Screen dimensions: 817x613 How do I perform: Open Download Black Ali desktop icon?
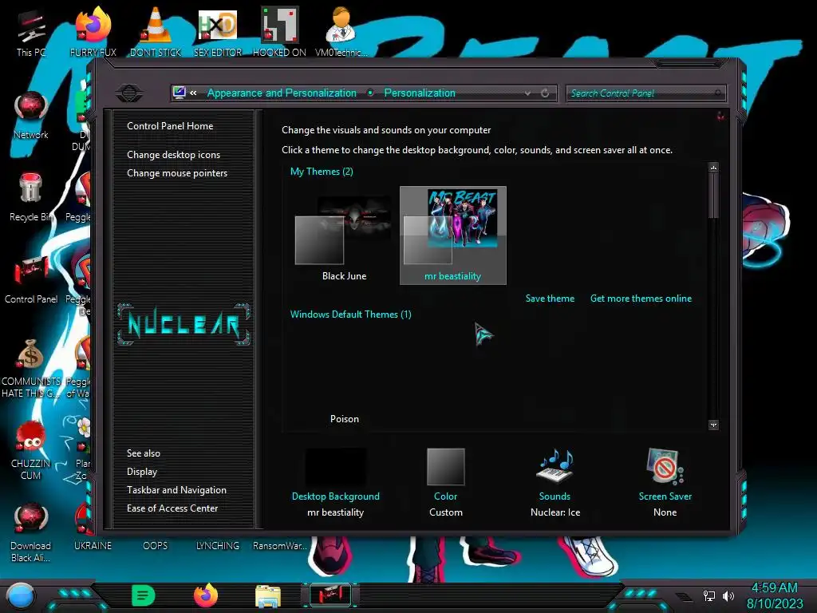click(31, 532)
